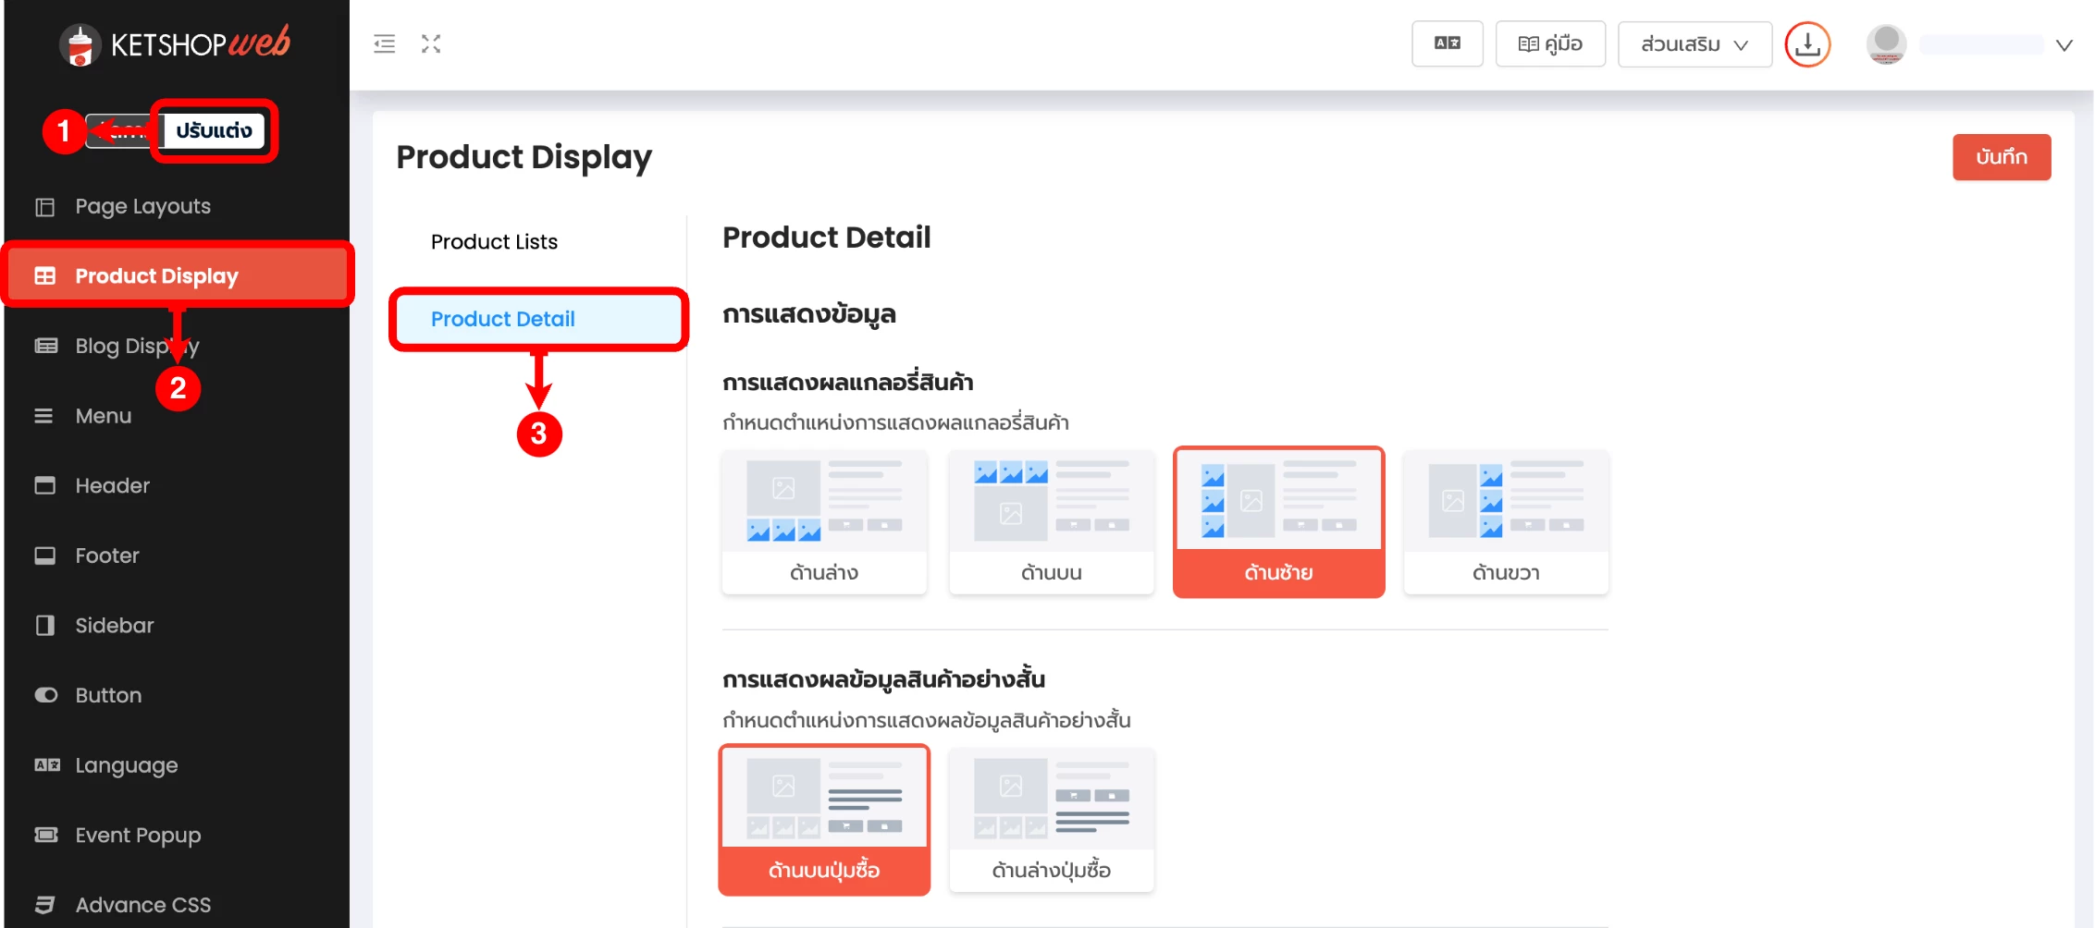Expand the ส่วนเสริม dropdown
2095x928 pixels.
point(1694,44)
